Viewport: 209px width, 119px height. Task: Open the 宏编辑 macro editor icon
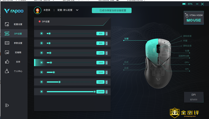pos(7,52)
